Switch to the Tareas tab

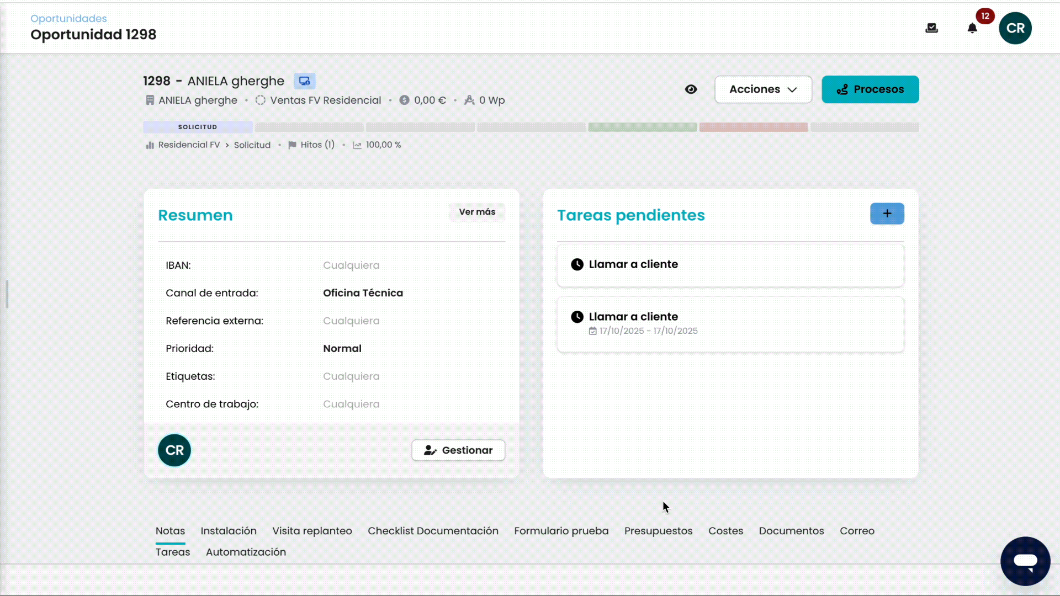pyautogui.click(x=173, y=552)
